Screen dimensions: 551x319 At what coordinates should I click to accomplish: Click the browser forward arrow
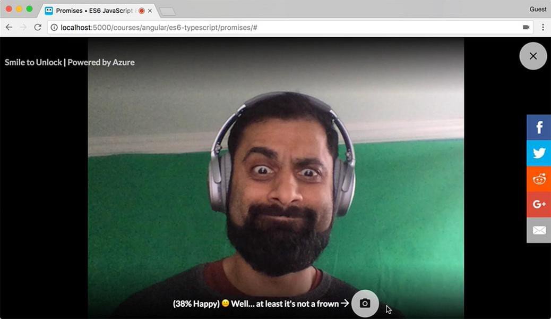pos(23,27)
